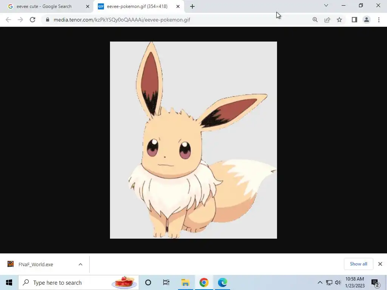This screenshot has height=290, width=387.
Task: Open Chrome profile avatar
Action: tap(367, 20)
